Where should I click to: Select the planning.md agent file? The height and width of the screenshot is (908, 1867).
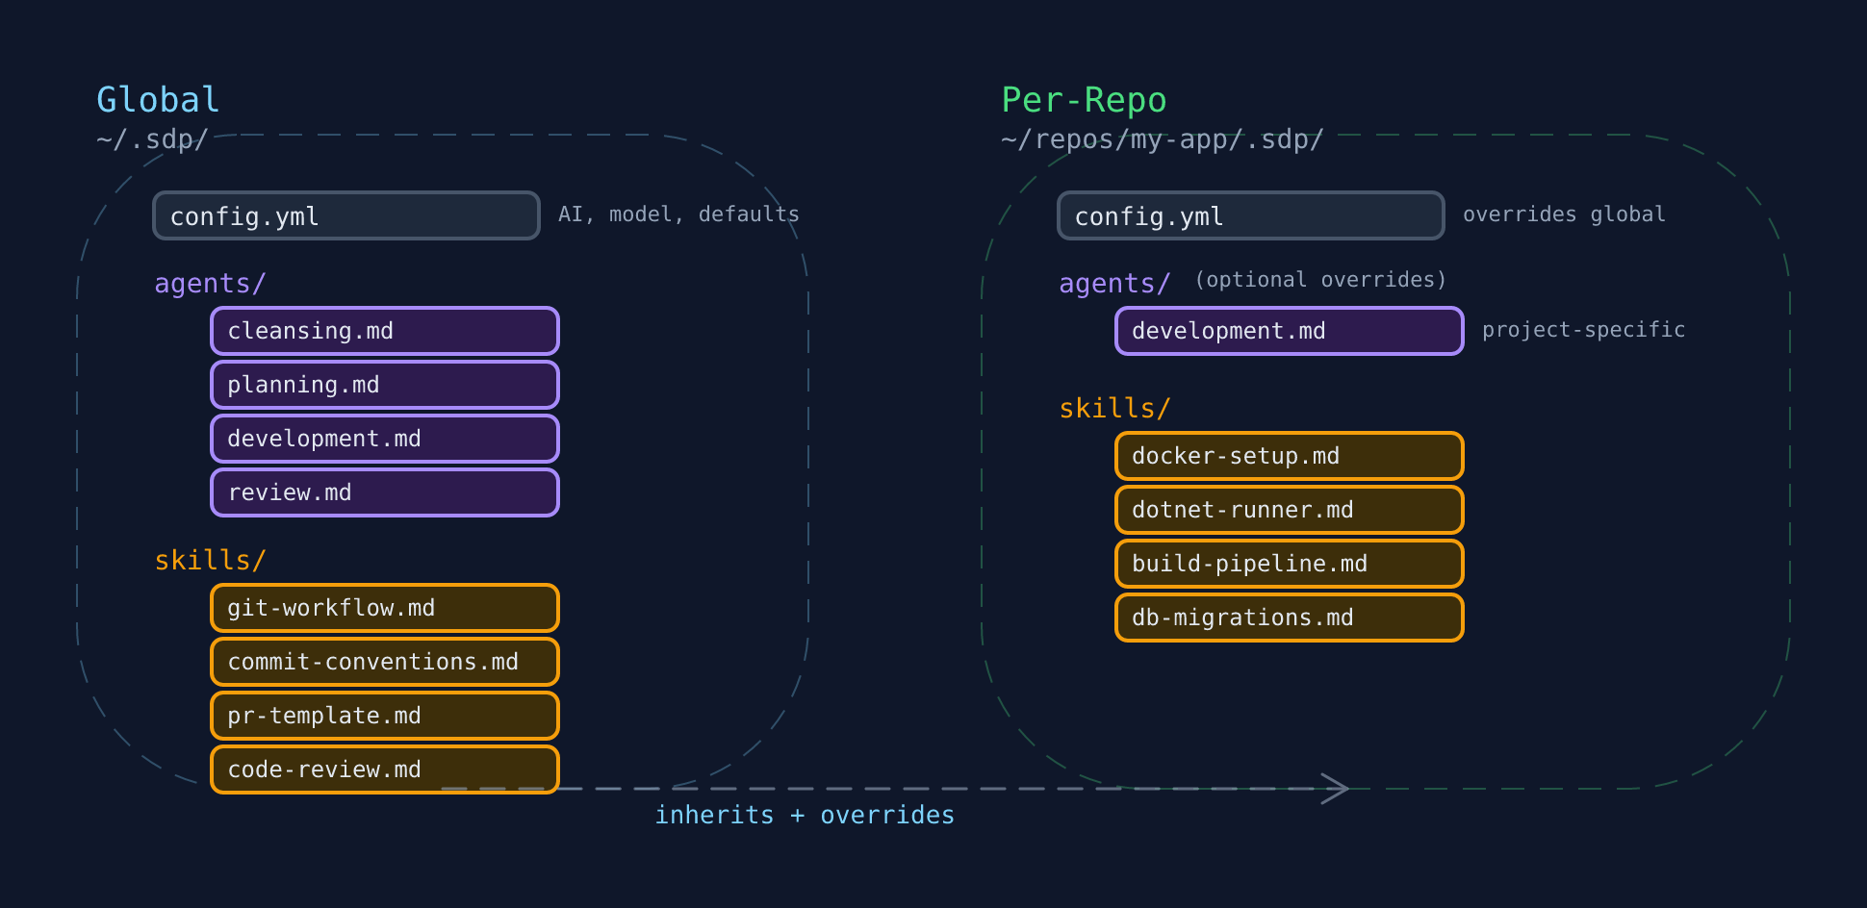click(384, 385)
